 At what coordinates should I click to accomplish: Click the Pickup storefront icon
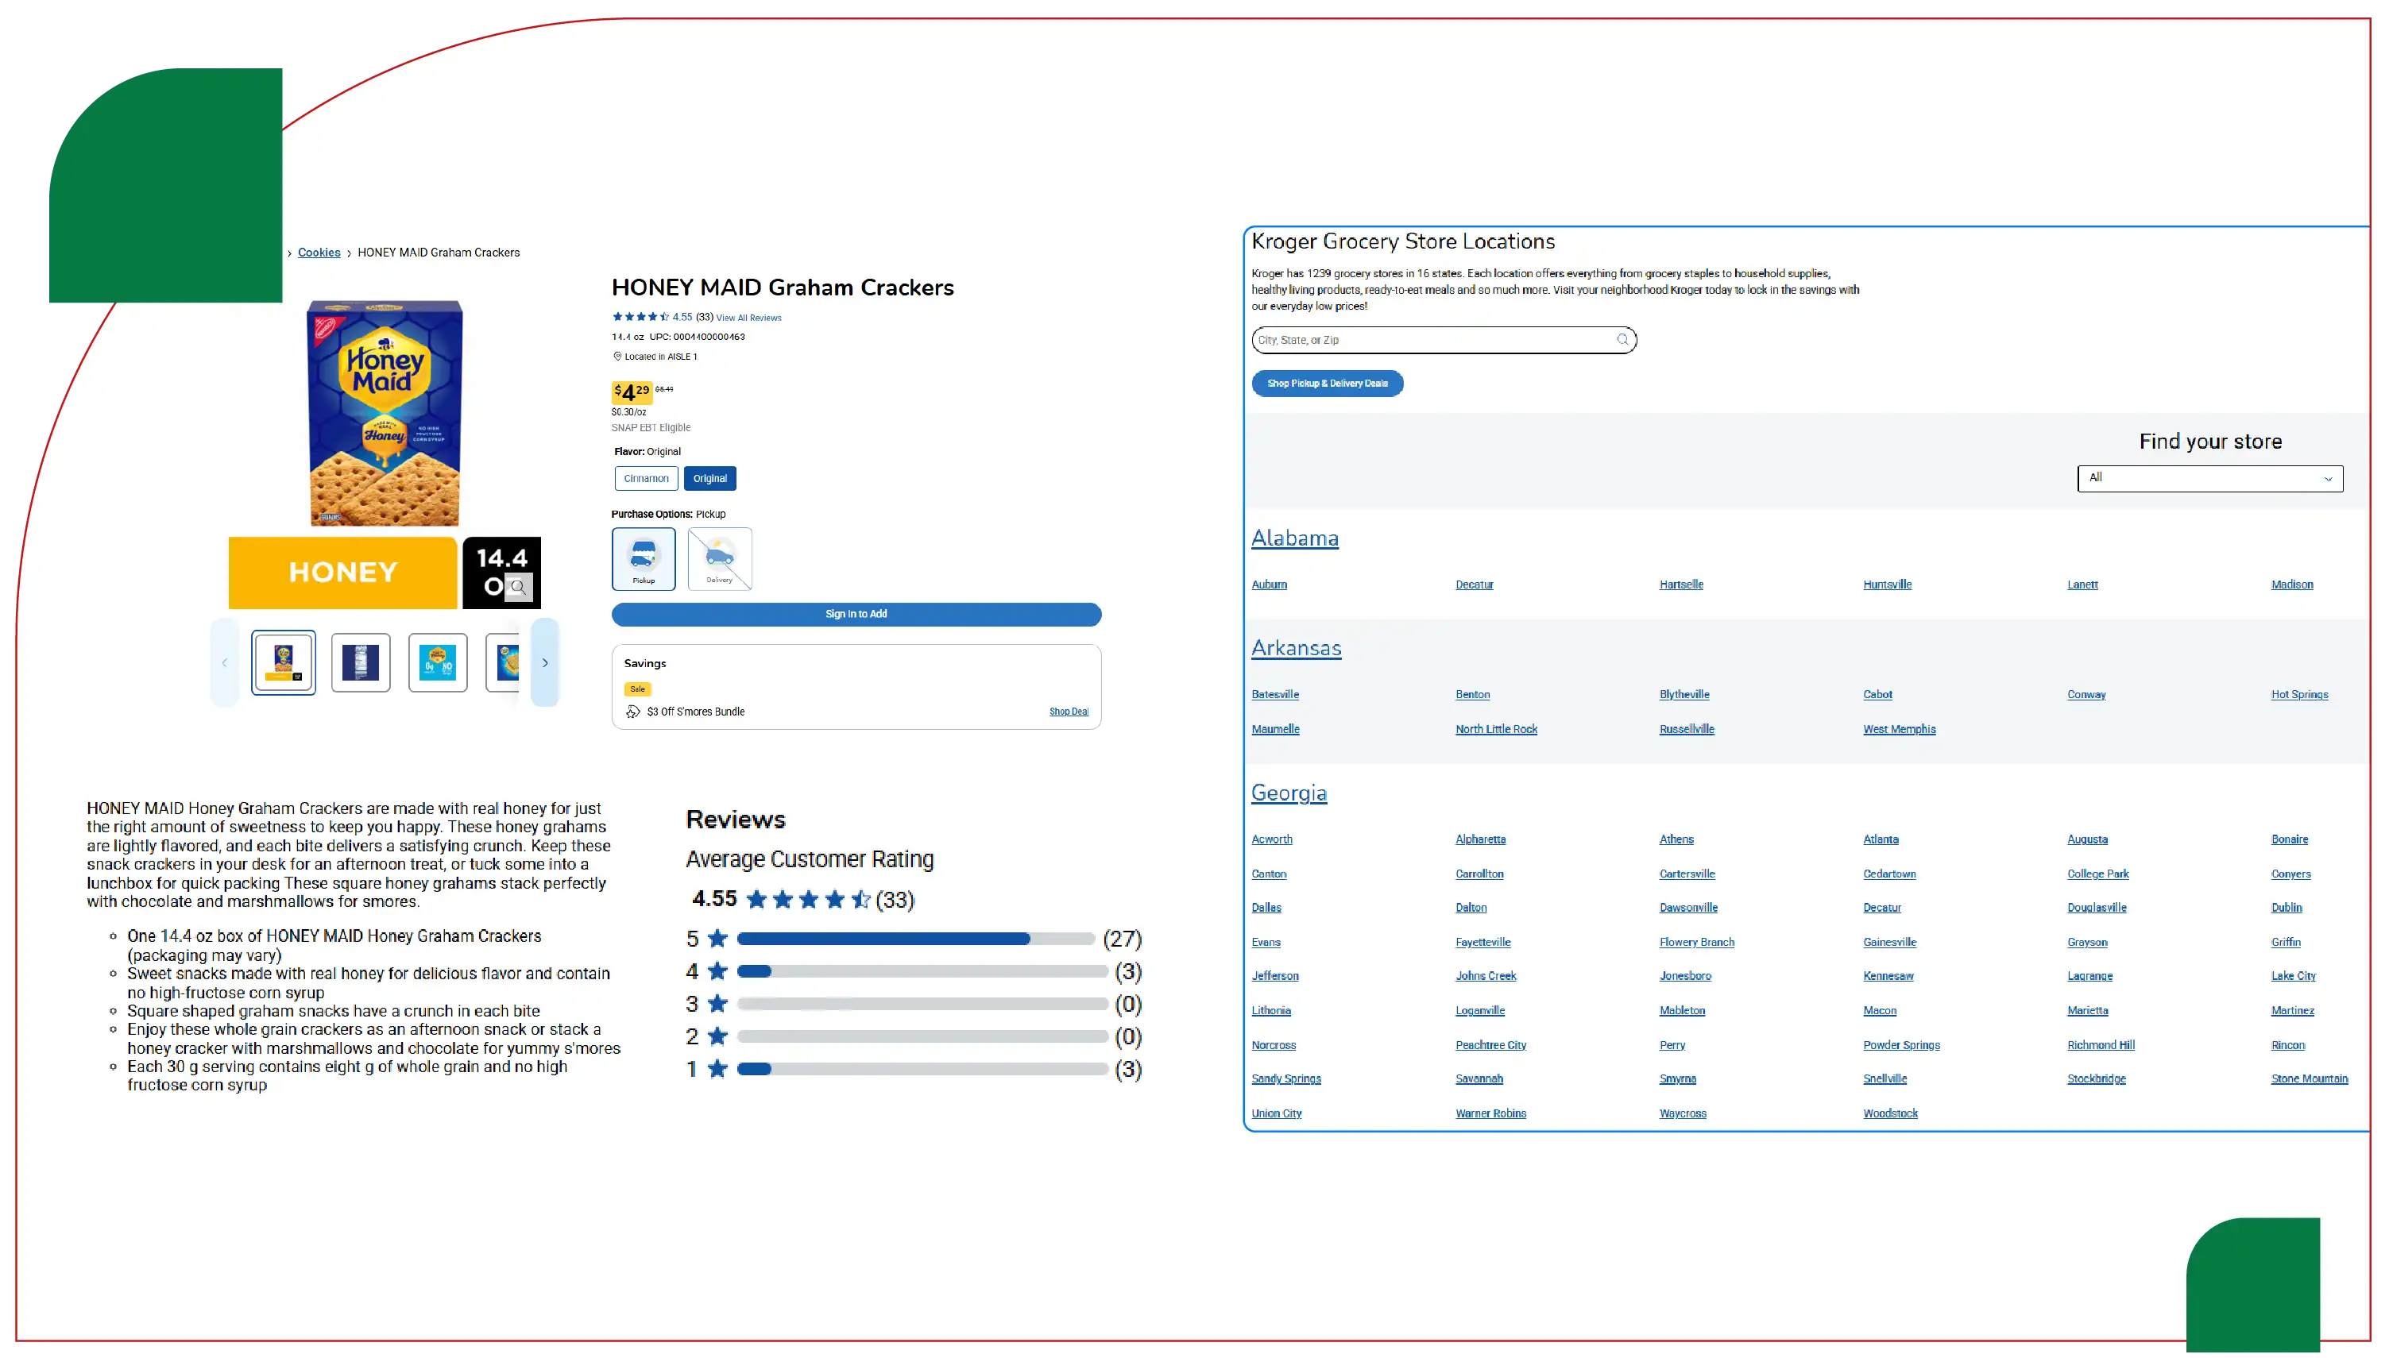pyautogui.click(x=643, y=553)
